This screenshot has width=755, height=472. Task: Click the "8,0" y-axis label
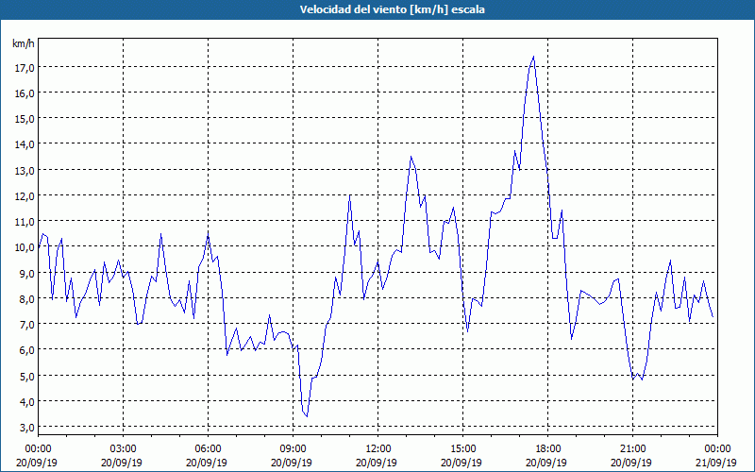pos(27,299)
